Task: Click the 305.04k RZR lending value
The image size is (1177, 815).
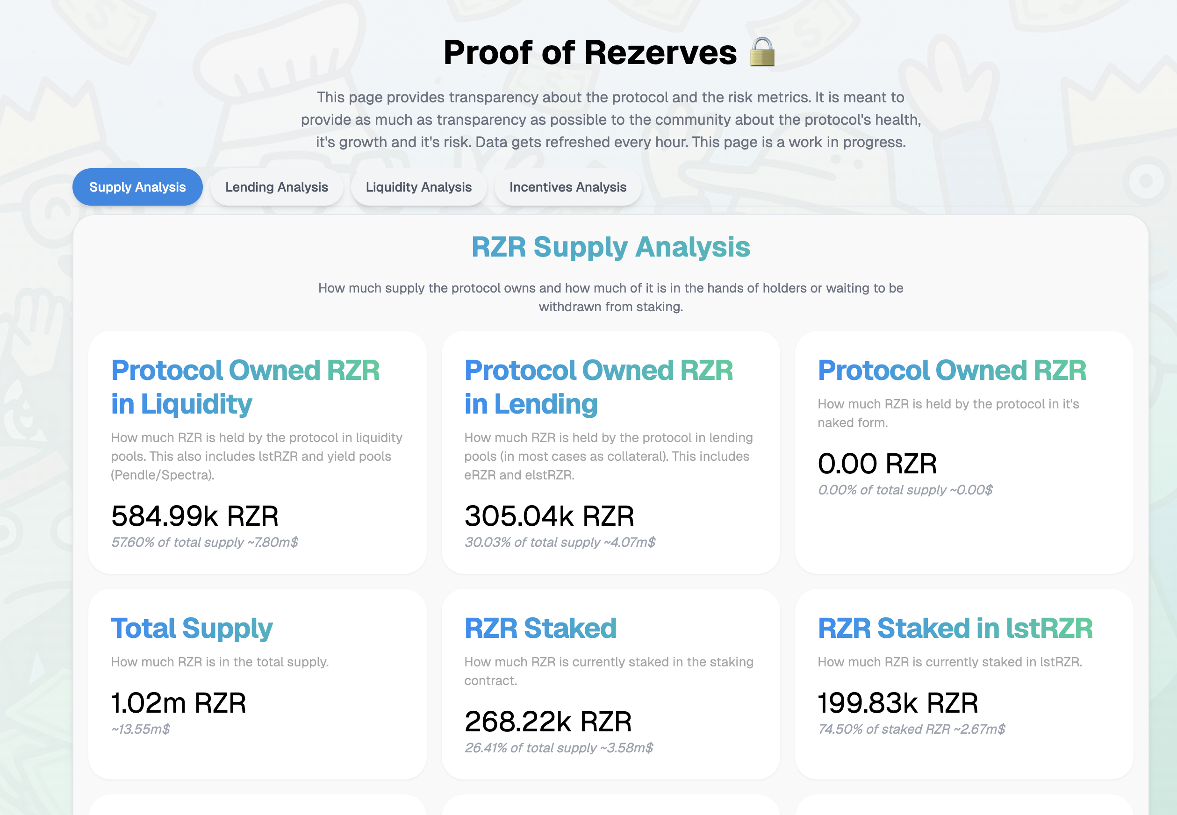Action: point(549,515)
